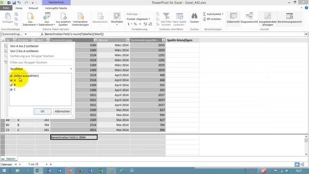Switch to diagram view icon in status bar
This screenshot has width=309, height=174.
(x=302, y=164)
